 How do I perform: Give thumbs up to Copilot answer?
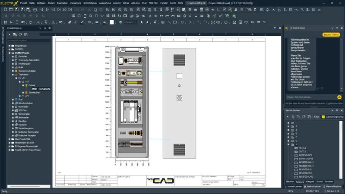(318, 89)
